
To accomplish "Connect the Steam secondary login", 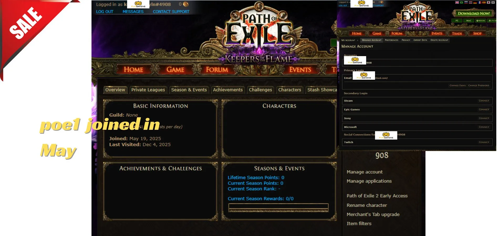I will [x=484, y=101].
